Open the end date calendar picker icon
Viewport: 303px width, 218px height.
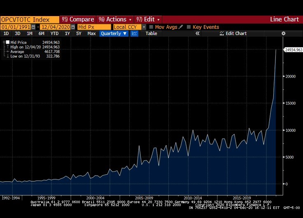pos(73,27)
